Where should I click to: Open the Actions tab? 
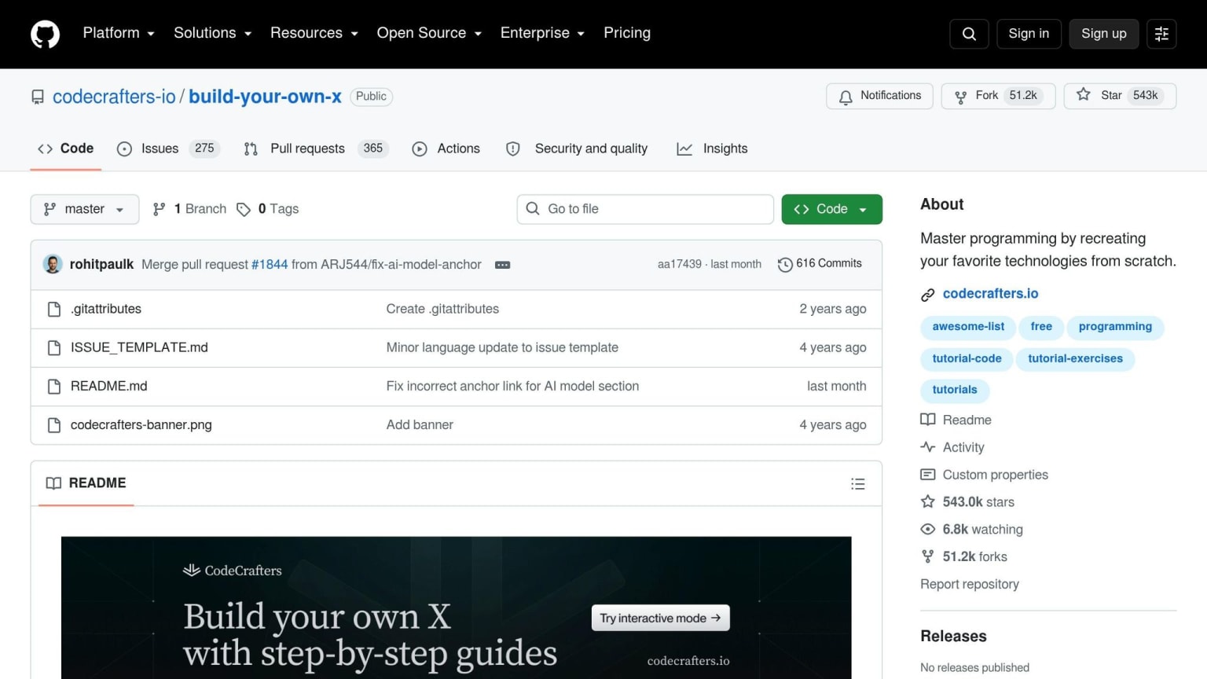(x=446, y=149)
